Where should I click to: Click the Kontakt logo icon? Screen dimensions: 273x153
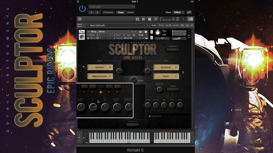pos(80,19)
